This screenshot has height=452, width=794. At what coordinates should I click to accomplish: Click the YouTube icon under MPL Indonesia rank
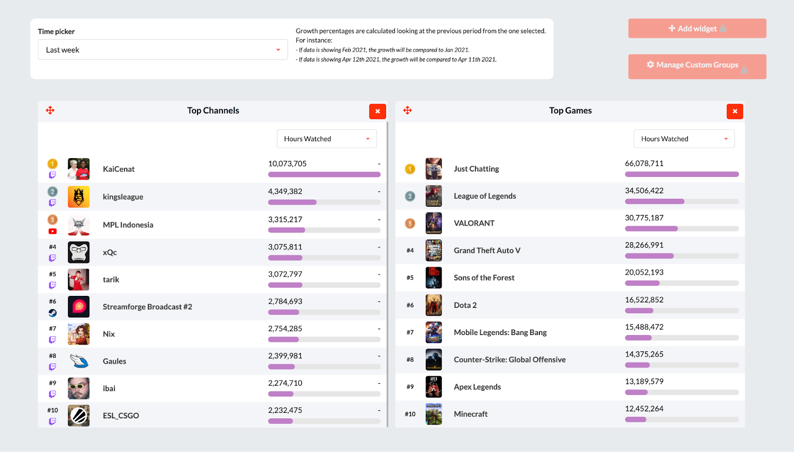coord(53,231)
